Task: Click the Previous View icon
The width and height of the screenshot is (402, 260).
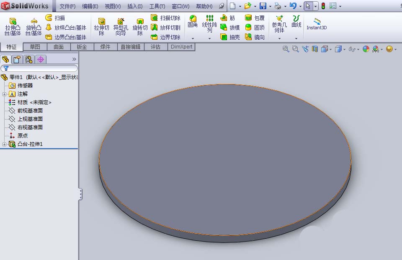Action: click(x=305, y=49)
